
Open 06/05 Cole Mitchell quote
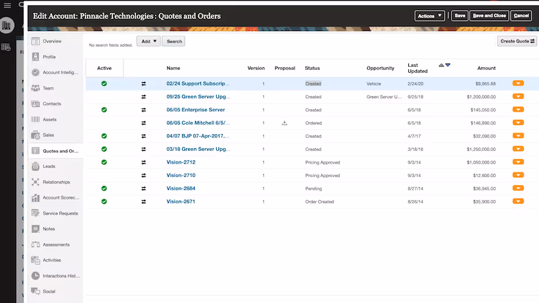click(198, 123)
